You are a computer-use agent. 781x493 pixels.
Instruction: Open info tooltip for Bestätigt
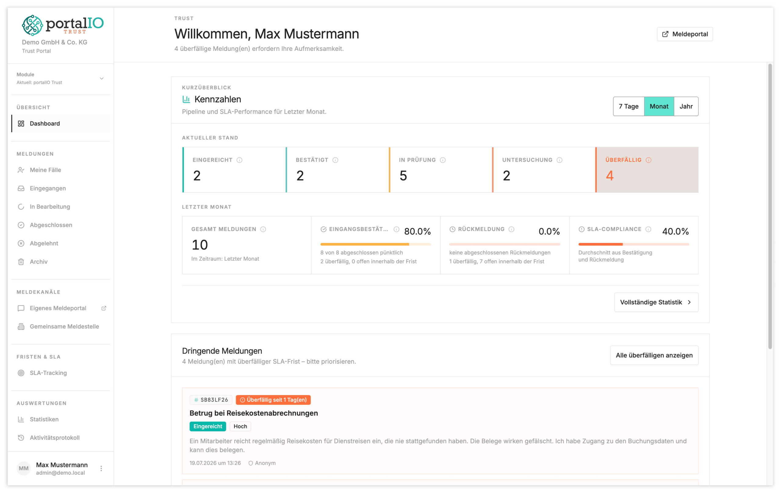point(335,160)
